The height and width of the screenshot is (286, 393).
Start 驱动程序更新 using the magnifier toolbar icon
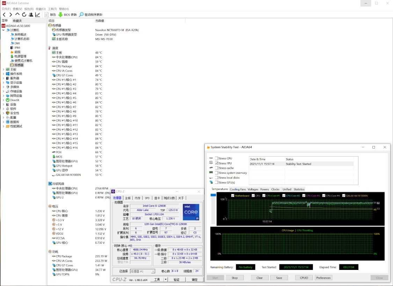pyautogui.click(x=88, y=14)
